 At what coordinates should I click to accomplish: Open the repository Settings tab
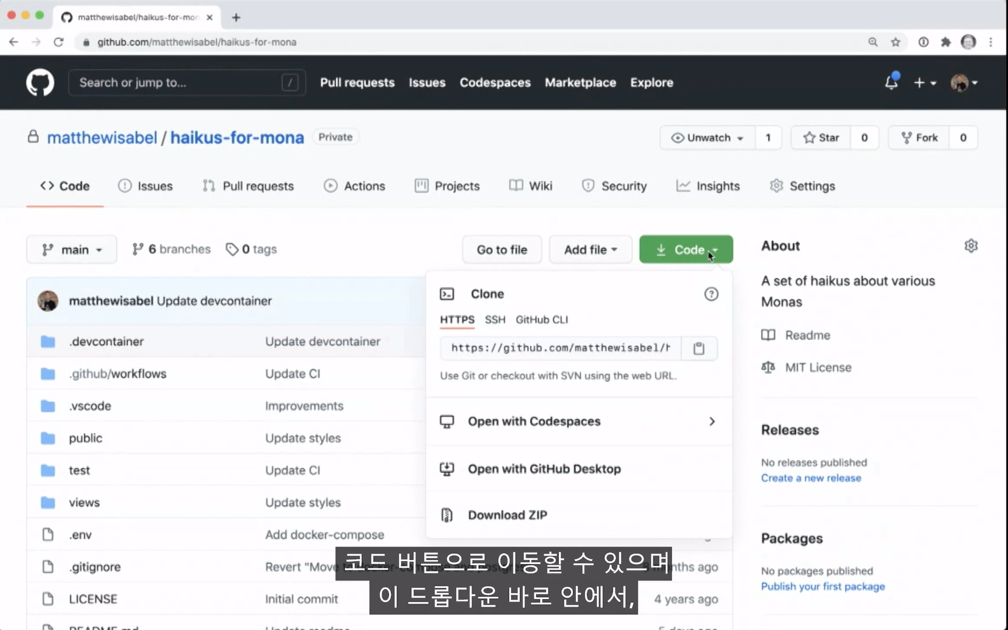pos(802,186)
